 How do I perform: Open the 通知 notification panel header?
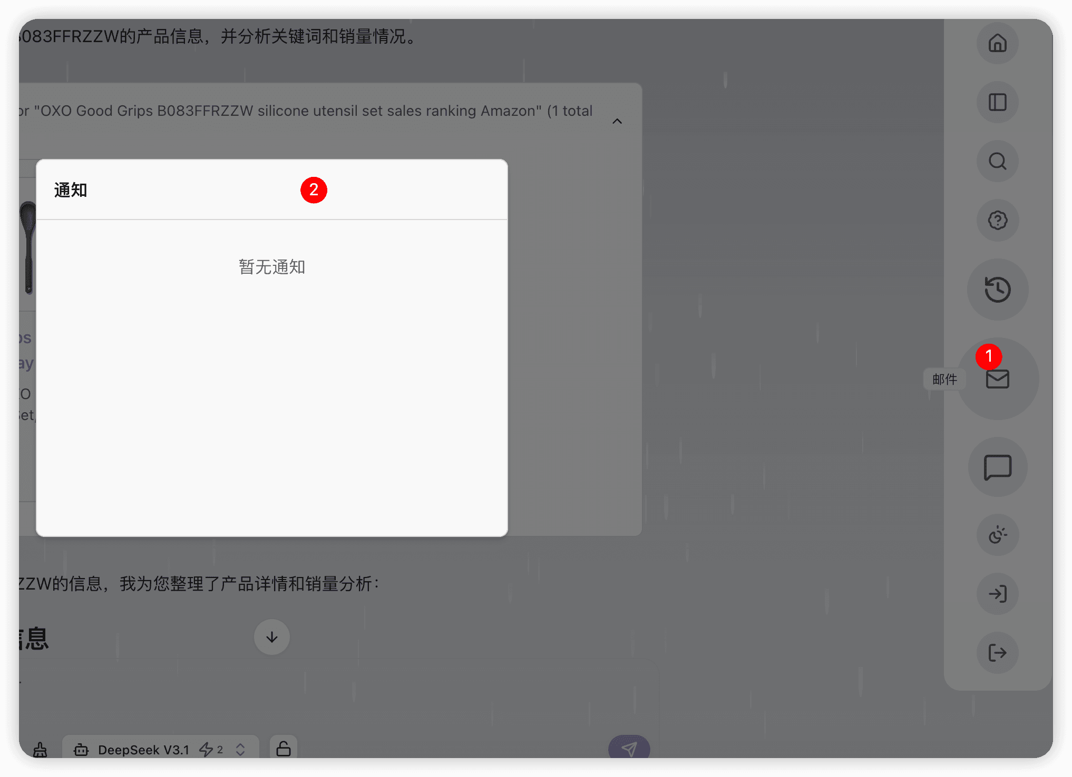[x=70, y=190]
